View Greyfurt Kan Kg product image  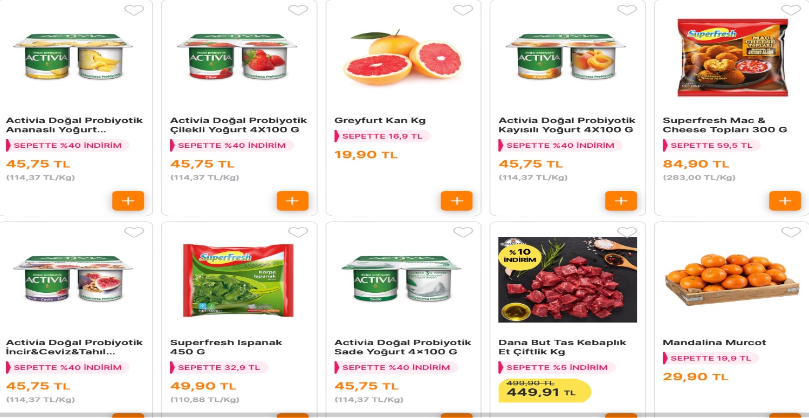(403, 57)
